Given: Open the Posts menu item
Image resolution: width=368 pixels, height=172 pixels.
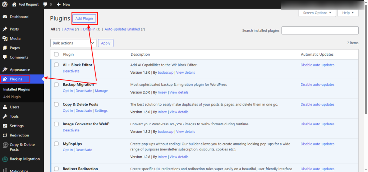Looking at the screenshot, I should coord(14,29).
